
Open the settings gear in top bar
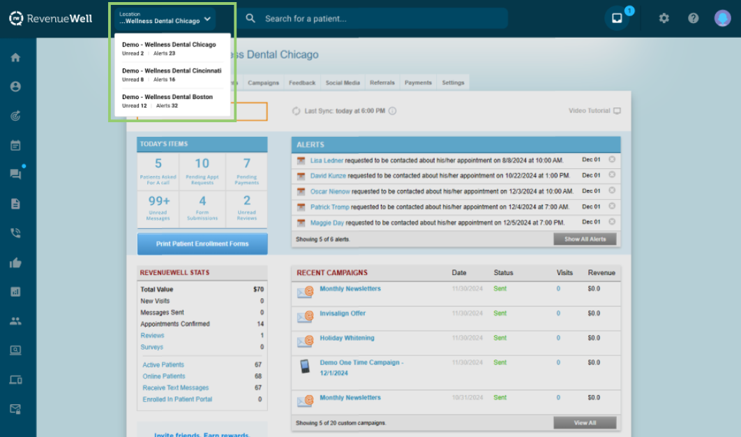(664, 18)
